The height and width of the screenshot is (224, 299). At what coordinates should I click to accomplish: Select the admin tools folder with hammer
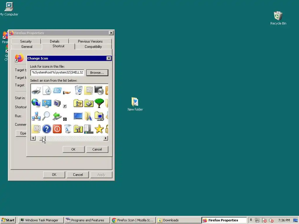tap(78, 129)
